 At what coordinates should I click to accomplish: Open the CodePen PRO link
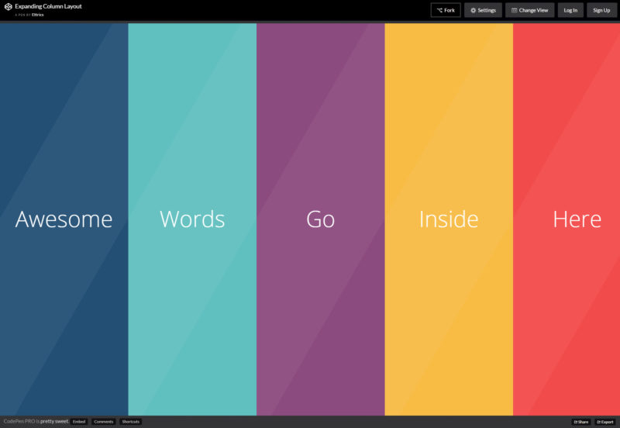19,422
